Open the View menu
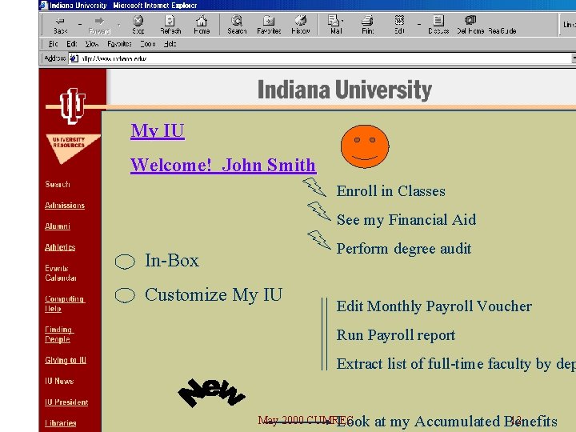 92,44
